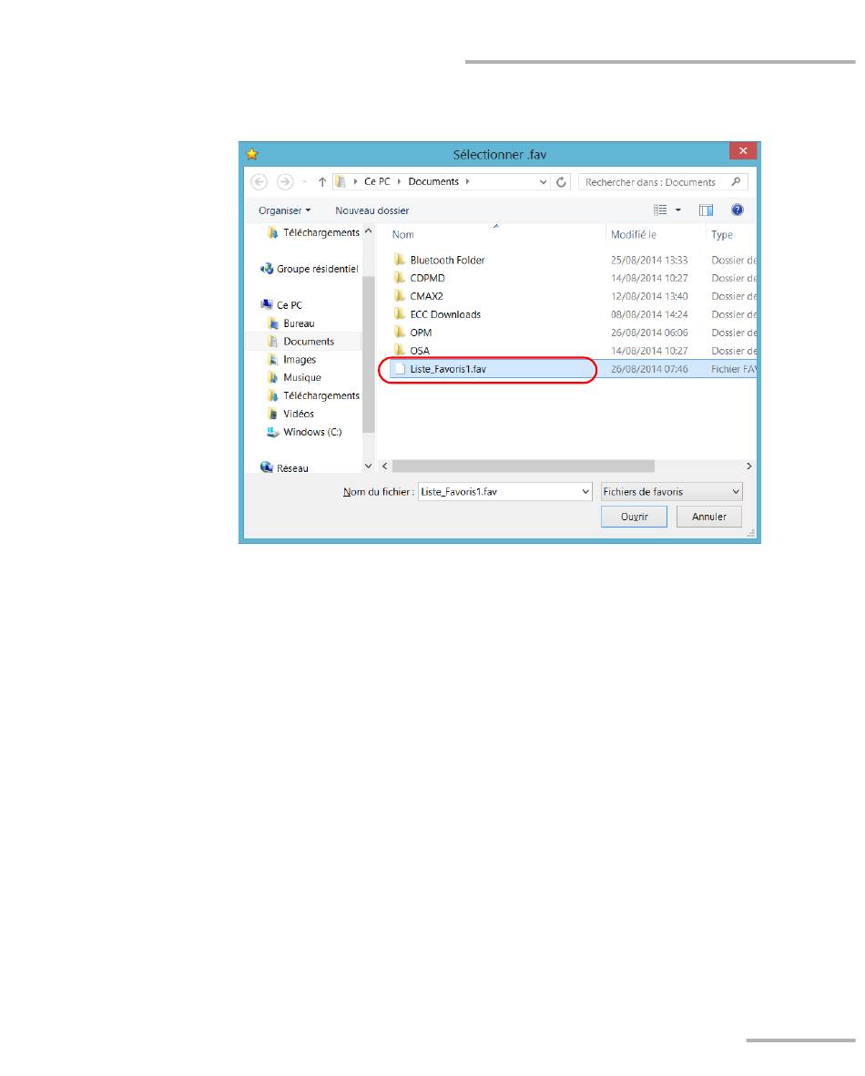Select Vidéos in navigation tree
The width and height of the screenshot is (865, 1076).
(299, 414)
